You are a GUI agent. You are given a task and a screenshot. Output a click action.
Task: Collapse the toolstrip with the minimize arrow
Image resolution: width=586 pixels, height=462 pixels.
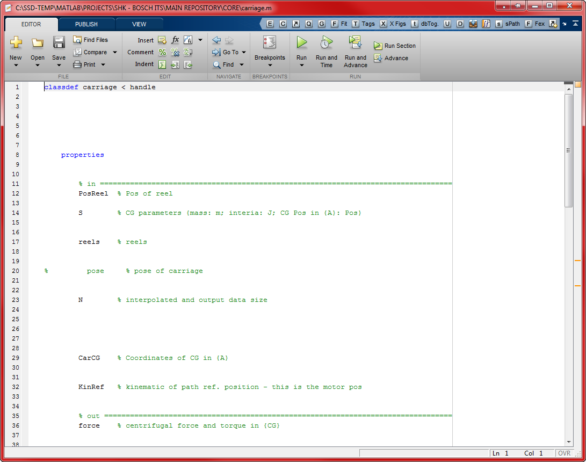(x=575, y=24)
